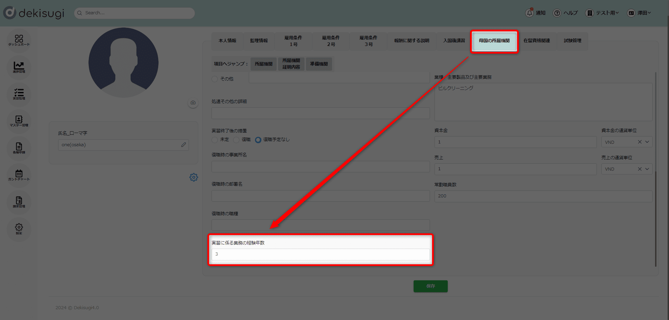
Task: Select the その他 radio button
Action: pos(215,79)
